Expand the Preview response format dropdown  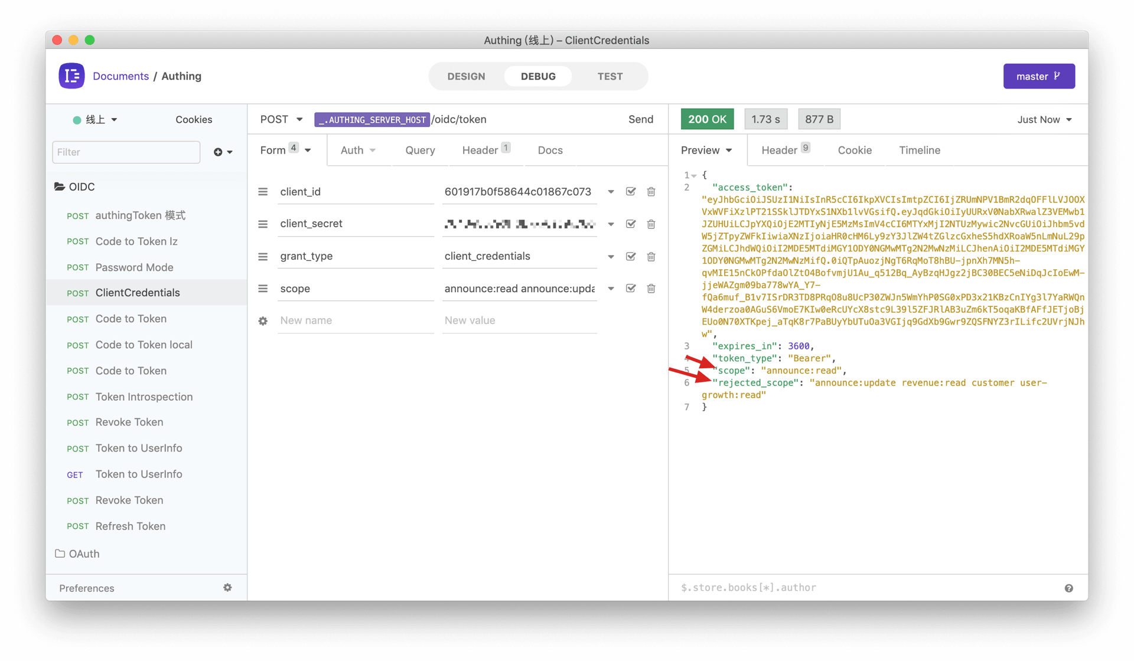pos(706,150)
